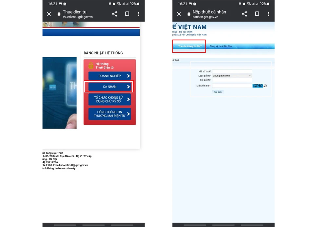
Task: Focus the Mã số thuế input field
Action: click(x=232, y=71)
